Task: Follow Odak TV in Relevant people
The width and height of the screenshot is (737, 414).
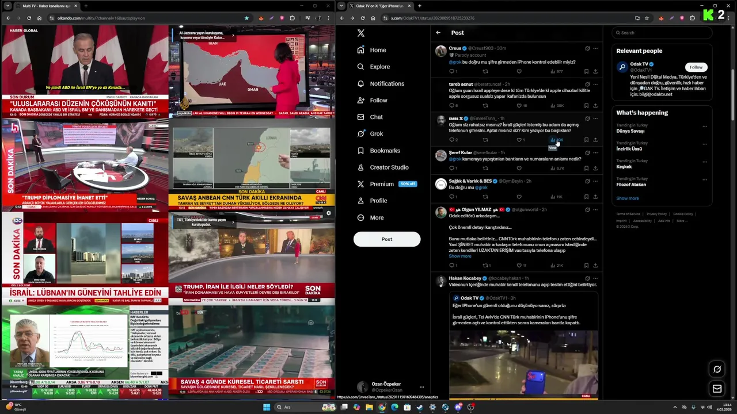Action: 696,67
